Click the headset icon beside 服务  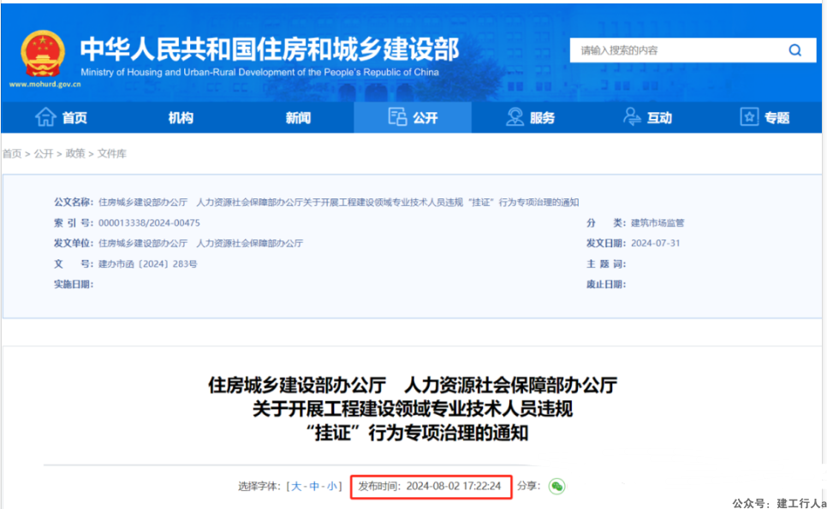tap(515, 117)
